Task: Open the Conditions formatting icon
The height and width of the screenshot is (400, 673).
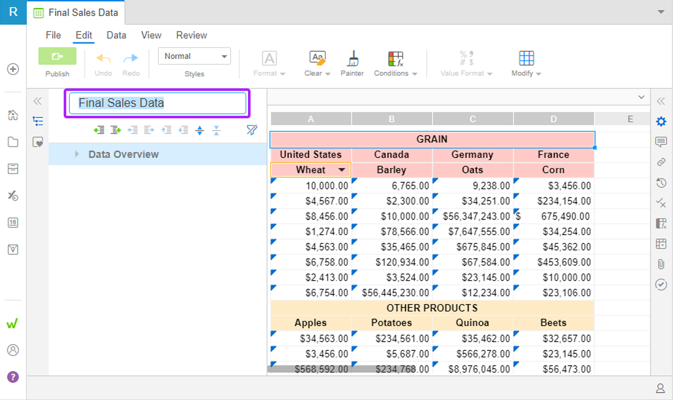Action: [x=396, y=58]
